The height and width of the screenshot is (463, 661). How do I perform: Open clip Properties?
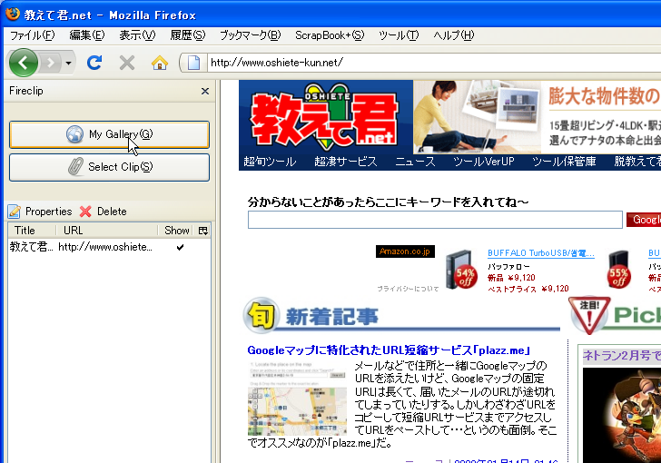(40, 212)
